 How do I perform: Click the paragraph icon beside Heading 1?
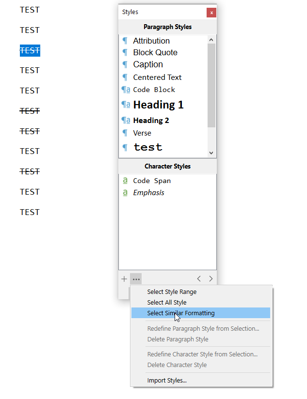pyautogui.click(x=126, y=105)
